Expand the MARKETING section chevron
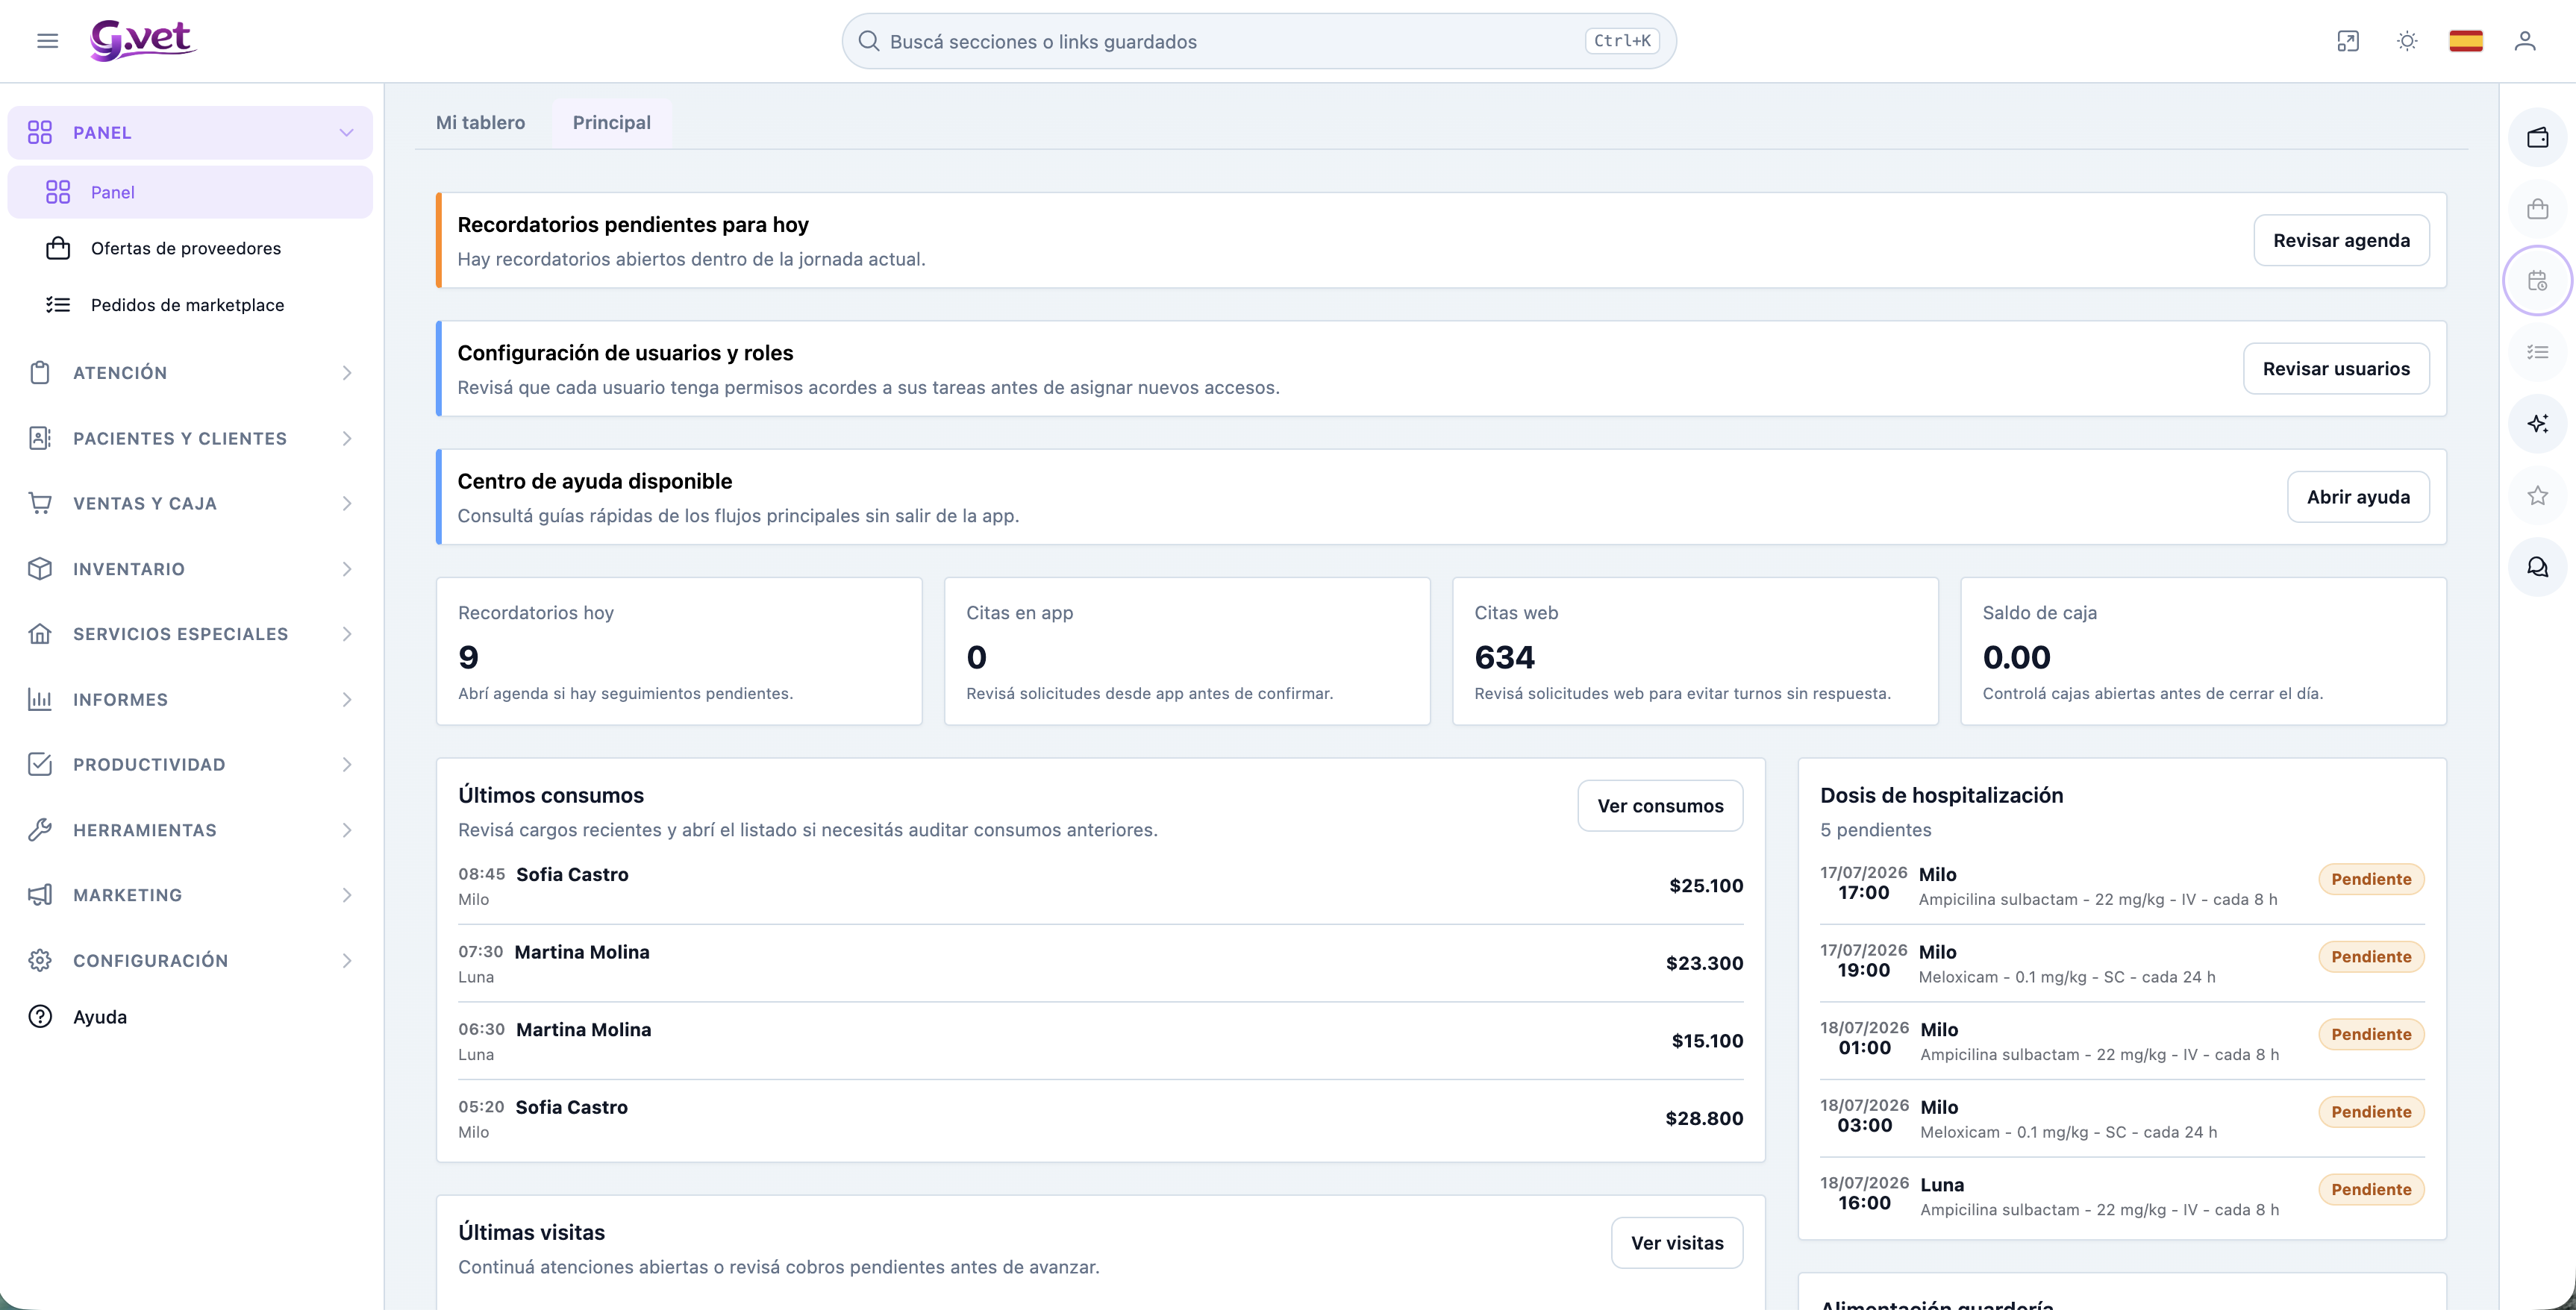This screenshot has height=1310, width=2576. click(x=346, y=895)
